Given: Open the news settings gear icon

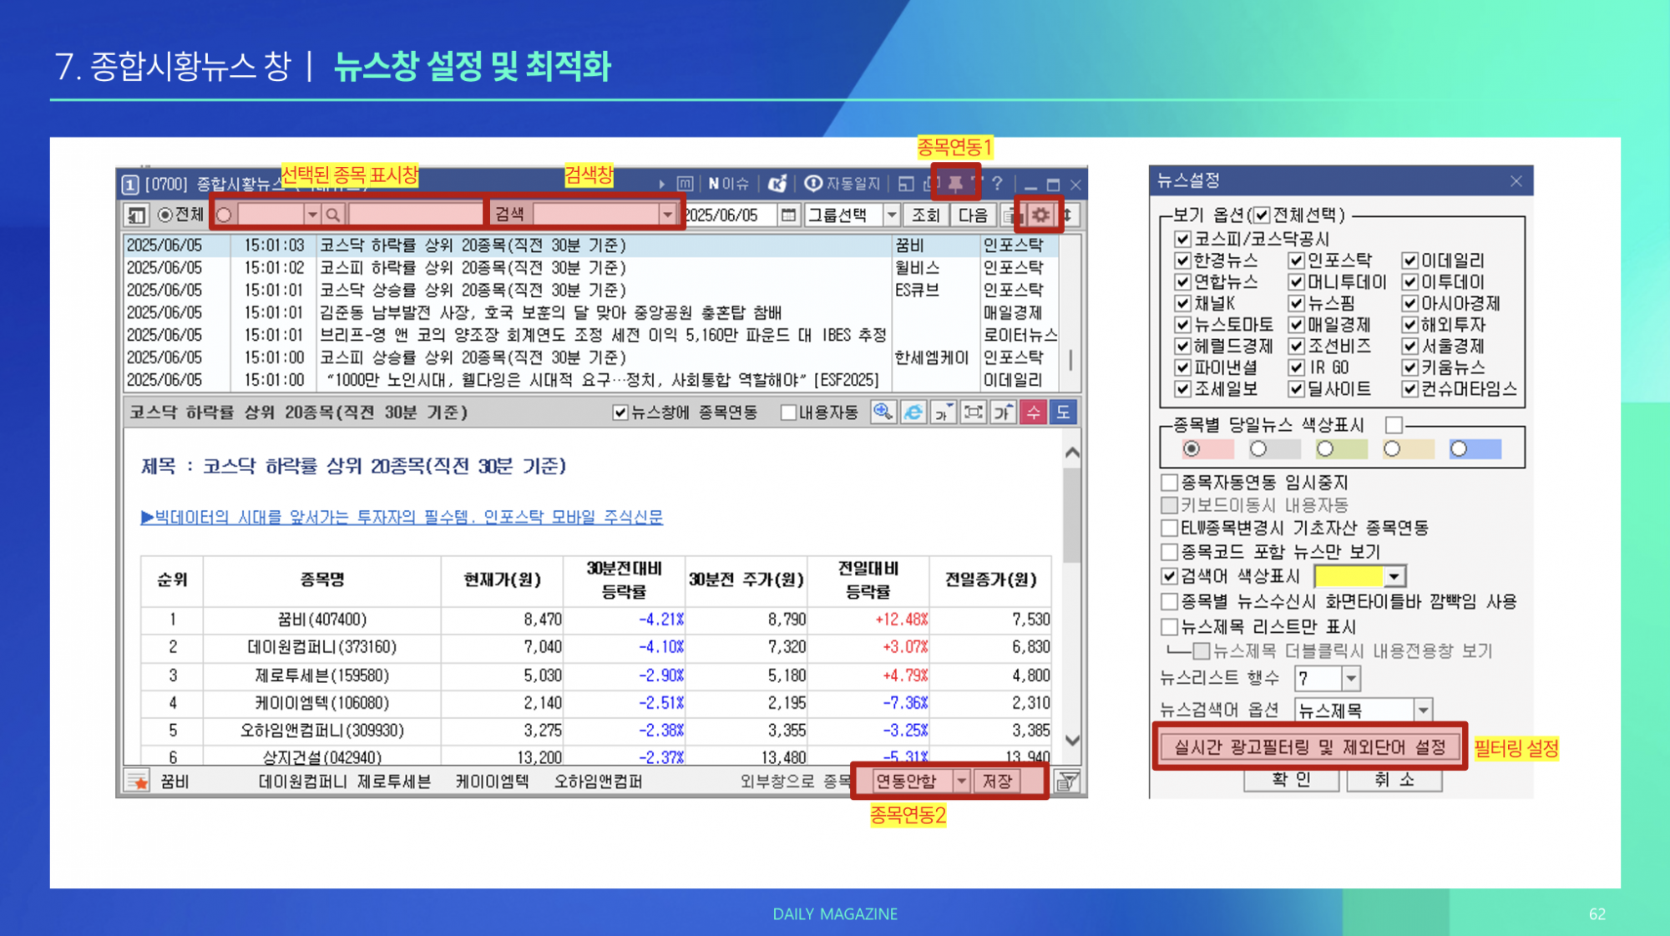Looking at the screenshot, I should [x=1040, y=215].
